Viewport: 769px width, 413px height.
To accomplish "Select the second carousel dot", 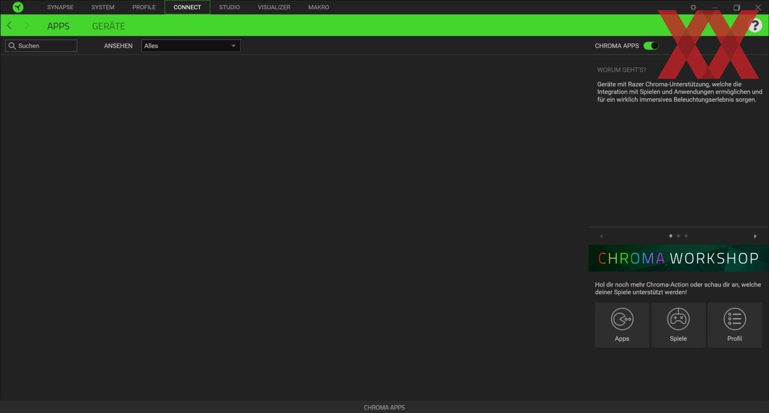I will pos(679,236).
